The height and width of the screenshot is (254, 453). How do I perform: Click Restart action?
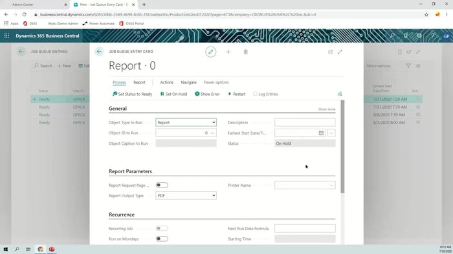(237, 94)
